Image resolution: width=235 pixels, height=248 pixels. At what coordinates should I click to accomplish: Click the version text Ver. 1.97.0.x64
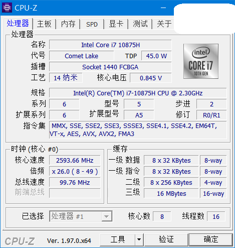point(69,240)
